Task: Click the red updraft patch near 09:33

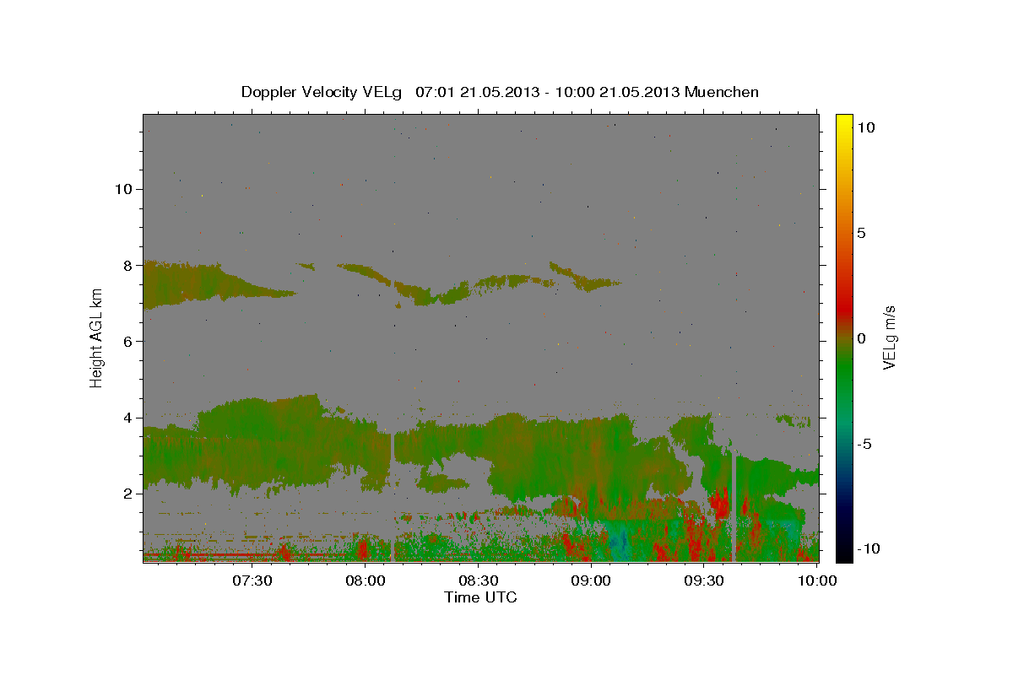Action: (719, 504)
